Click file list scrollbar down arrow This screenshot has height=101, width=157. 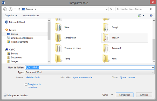[154, 62]
